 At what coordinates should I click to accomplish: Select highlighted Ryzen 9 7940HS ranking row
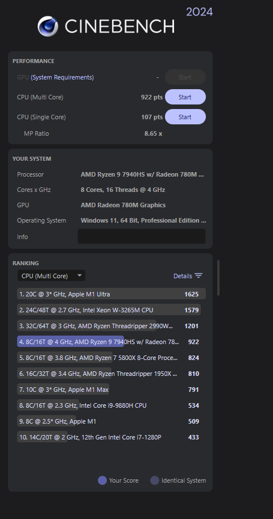111,342
